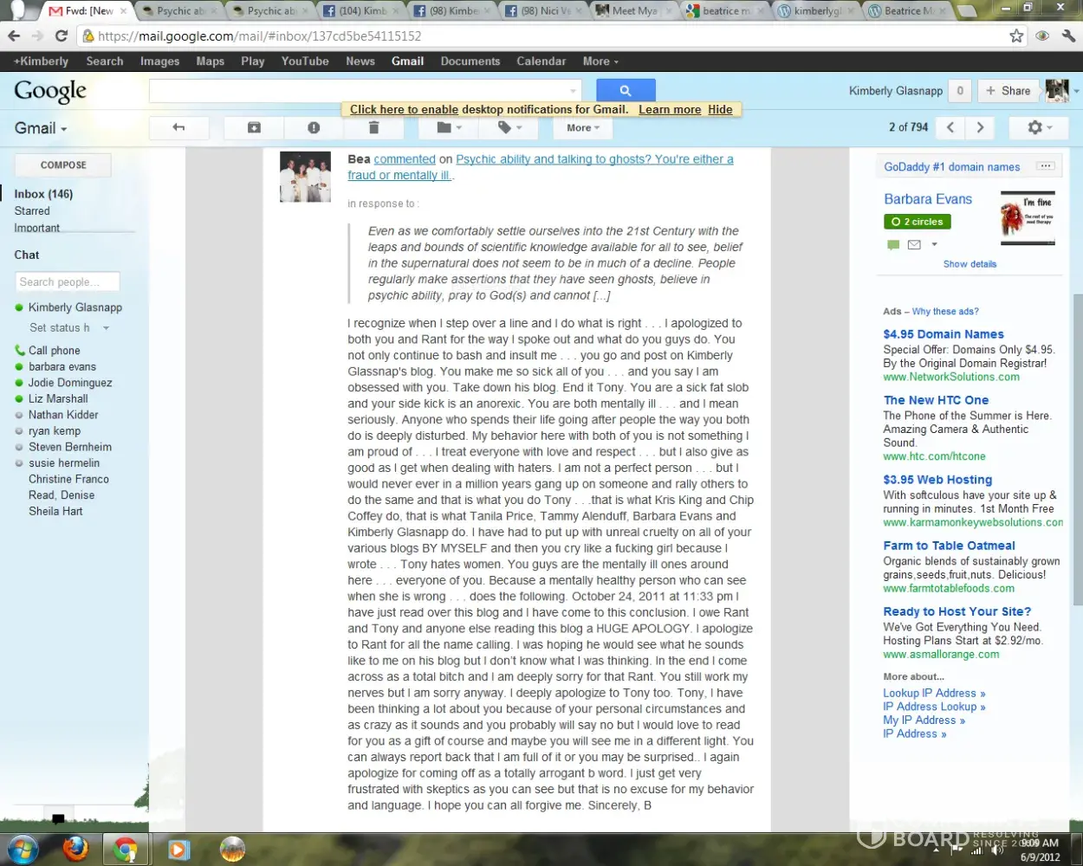Open chat with Steven Bernheim

click(x=70, y=447)
